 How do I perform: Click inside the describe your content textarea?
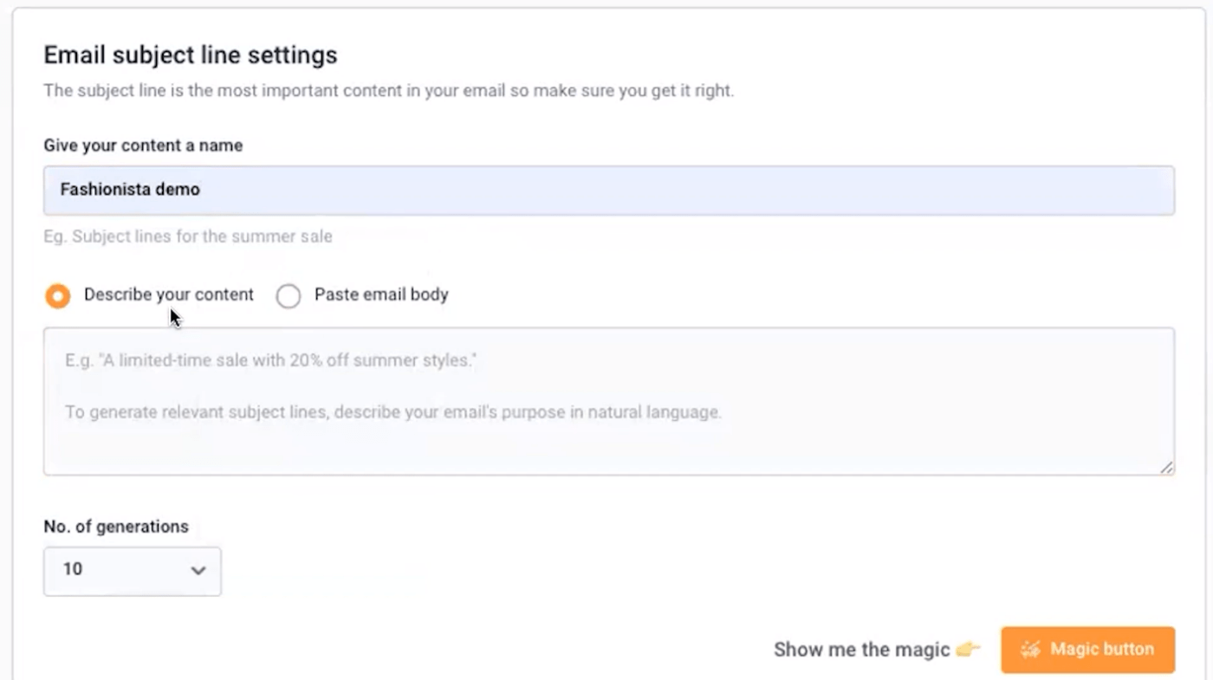coord(609,401)
